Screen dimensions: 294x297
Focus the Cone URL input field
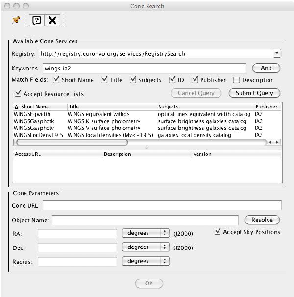162,205
